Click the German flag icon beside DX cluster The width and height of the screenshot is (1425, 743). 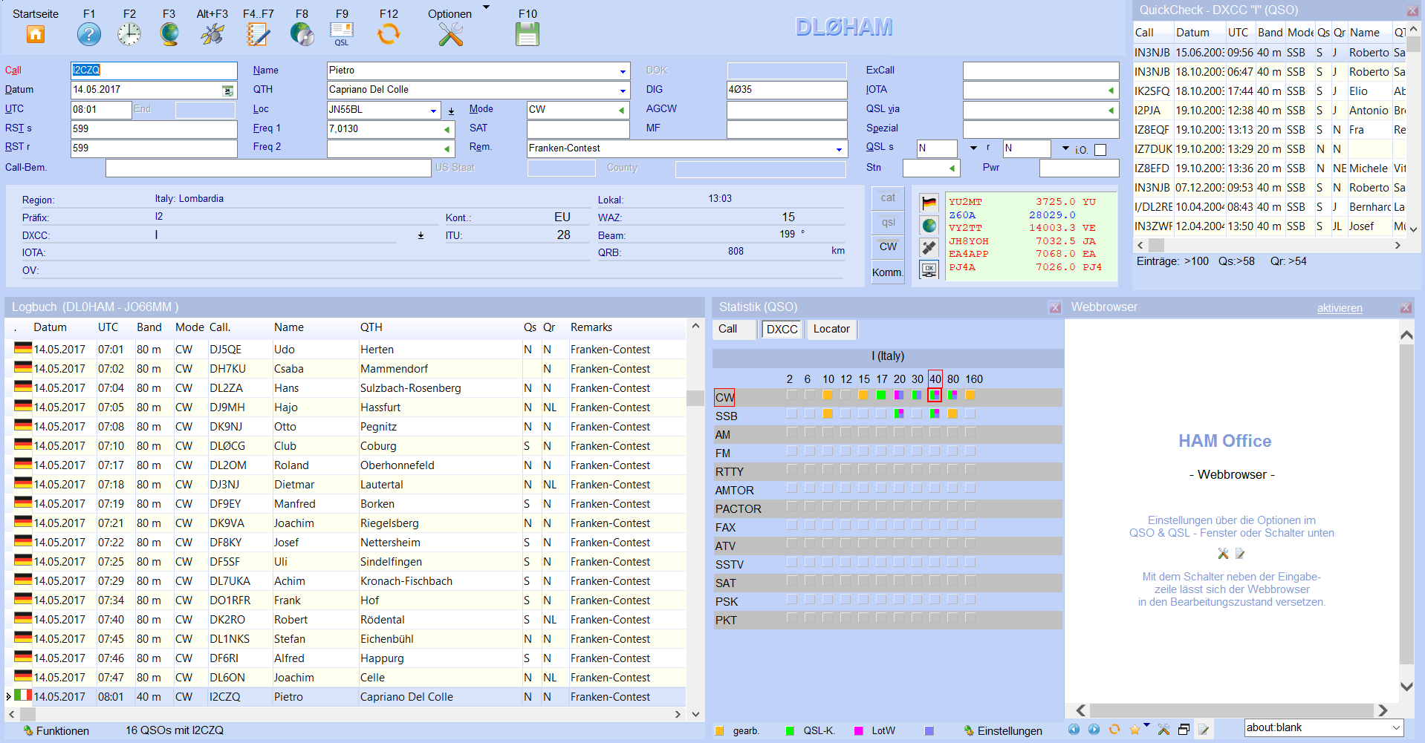(x=929, y=203)
